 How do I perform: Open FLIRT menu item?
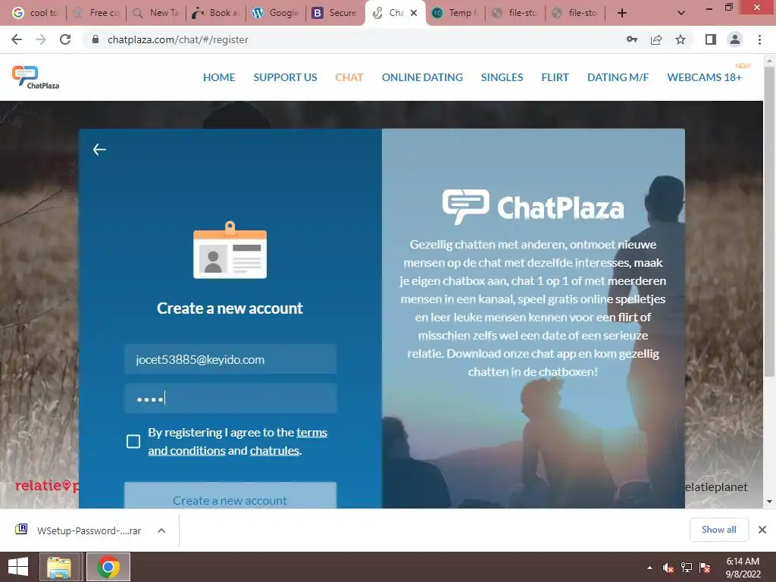555,78
